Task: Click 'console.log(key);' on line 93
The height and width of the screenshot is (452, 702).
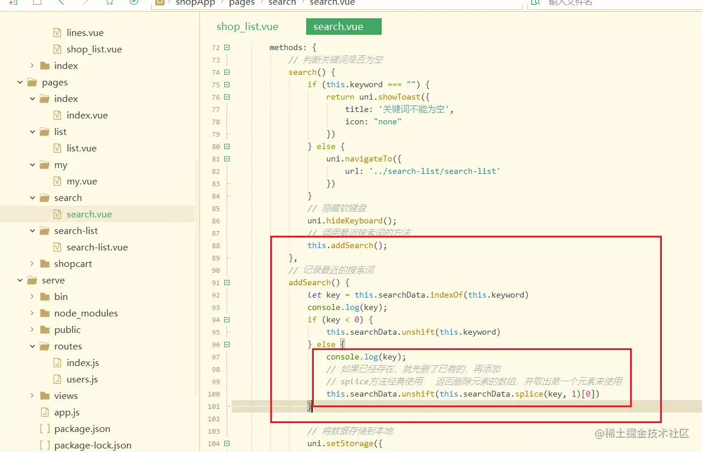Action: pos(347,308)
